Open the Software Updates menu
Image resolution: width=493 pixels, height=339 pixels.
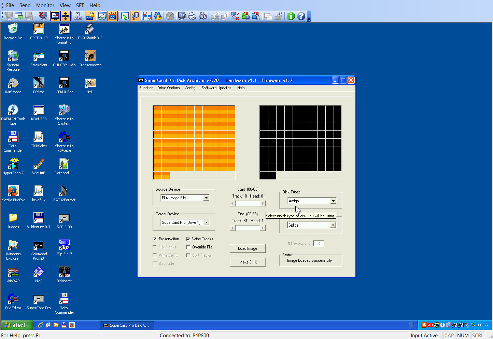[x=216, y=88]
